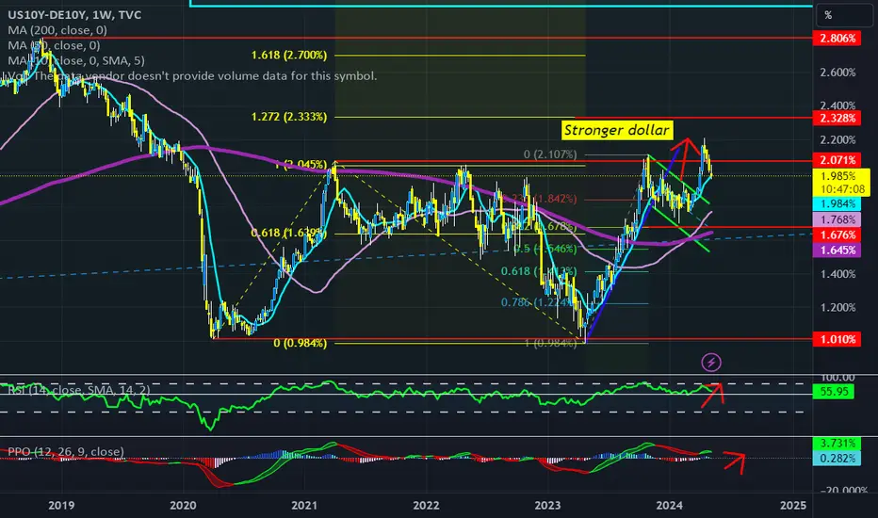Select the 1.676% red price label
Image resolution: width=878 pixels, height=518 pixels.
[x=837, y=235]
